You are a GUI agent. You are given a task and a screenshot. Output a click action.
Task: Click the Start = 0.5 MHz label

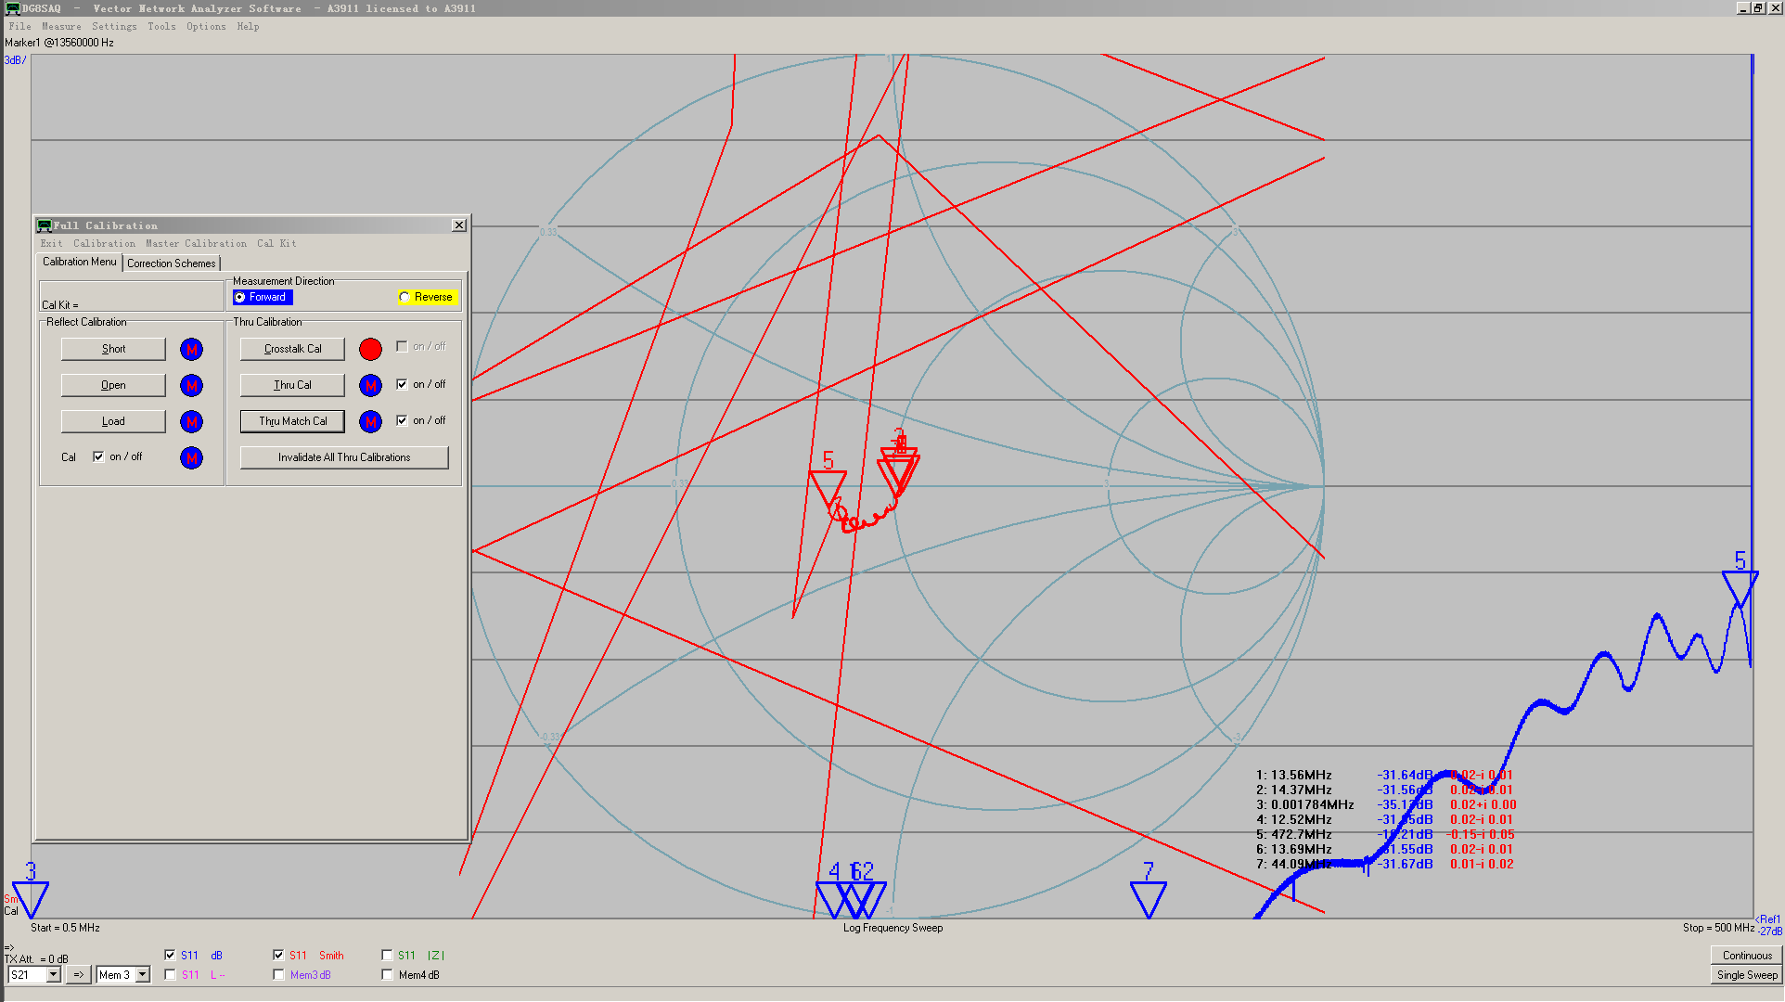(65, 928)
